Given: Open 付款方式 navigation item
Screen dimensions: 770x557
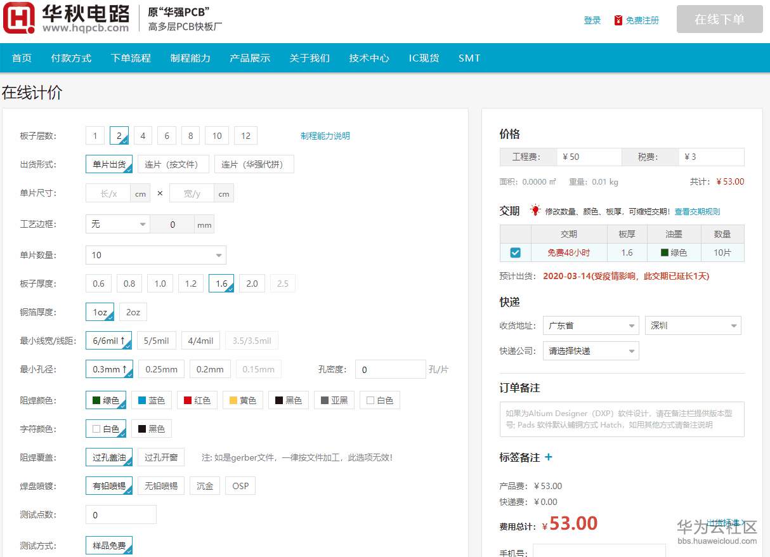Looking at the screenshot, I should point(71,58).
